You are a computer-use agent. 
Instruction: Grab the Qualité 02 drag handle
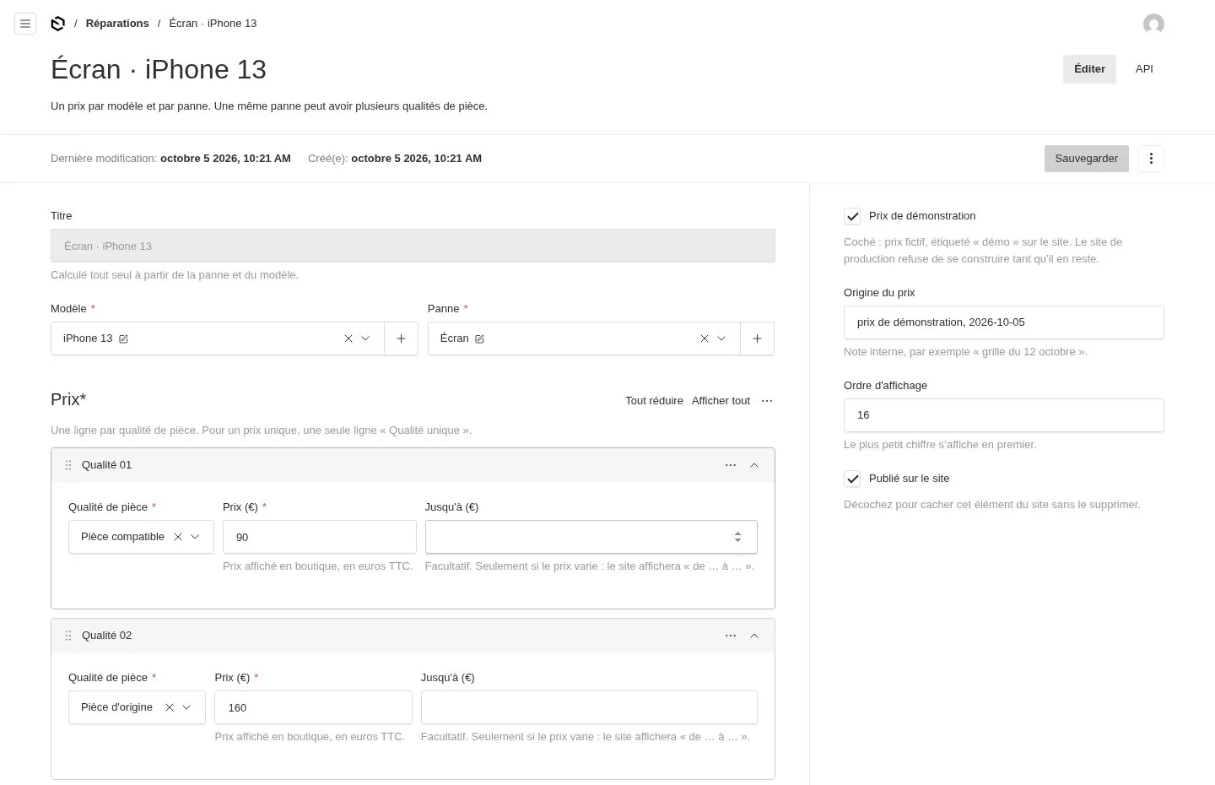point(68,636)
